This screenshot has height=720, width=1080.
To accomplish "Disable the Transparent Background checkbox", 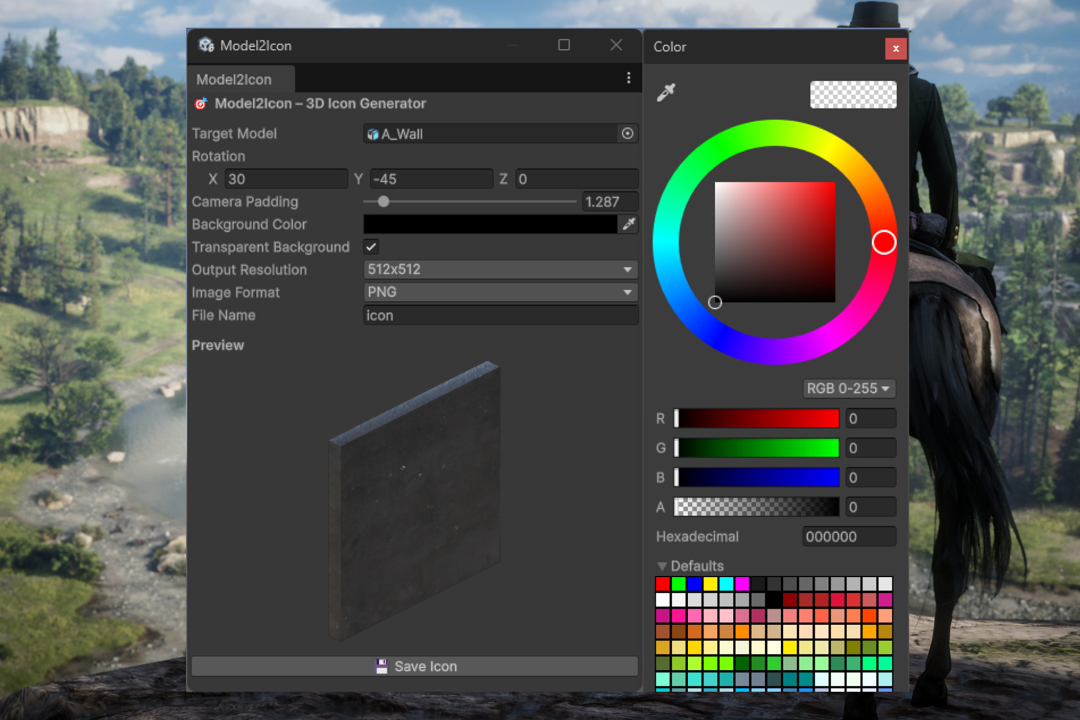I will [x=371, y=247].
